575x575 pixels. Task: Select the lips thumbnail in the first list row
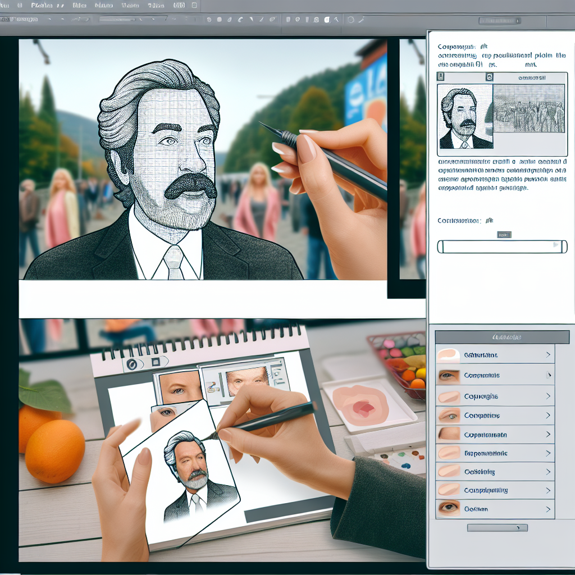pos(448,354)
